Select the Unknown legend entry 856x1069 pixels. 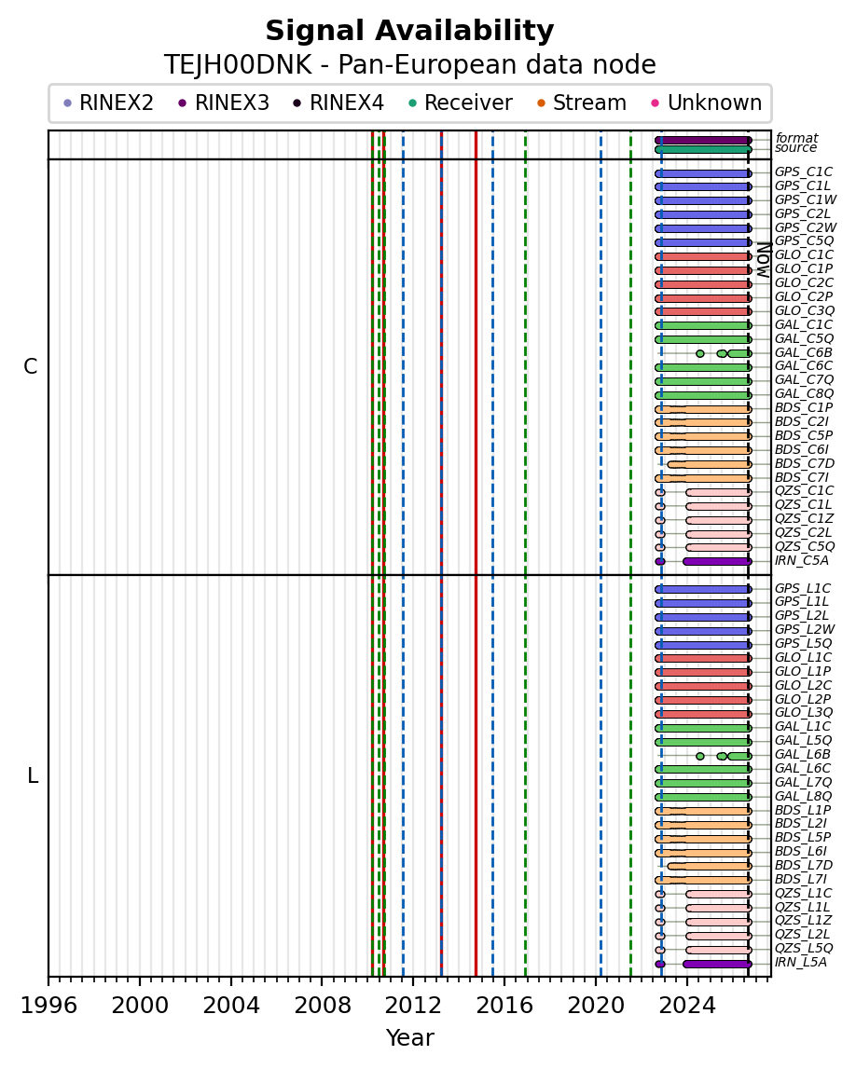(x=706, y=103)
